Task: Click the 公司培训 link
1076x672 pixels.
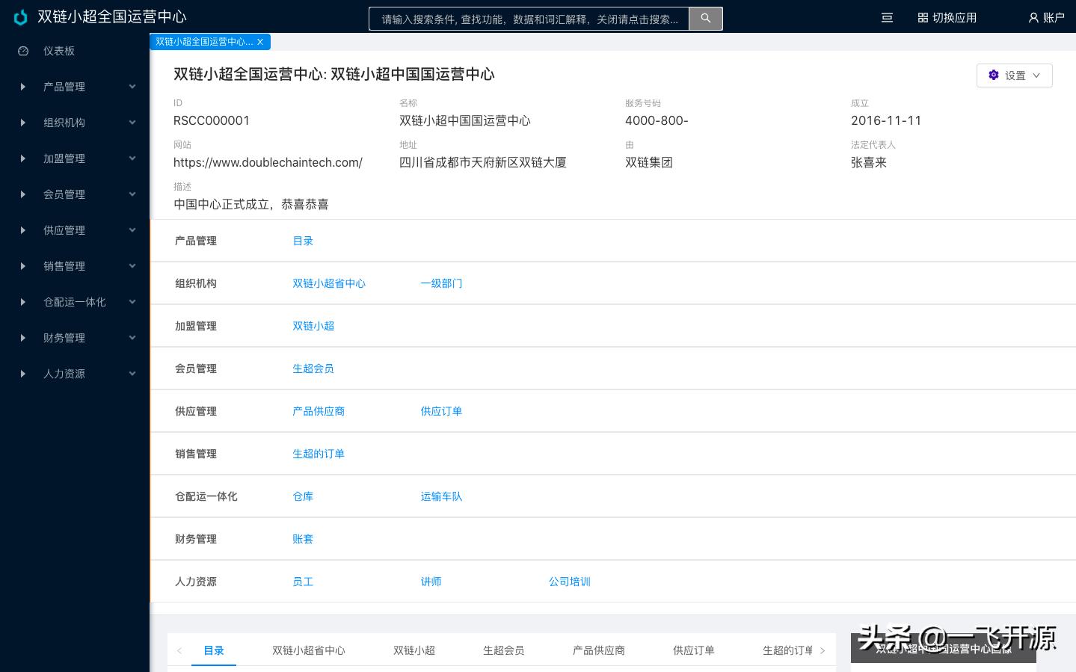Action: 569,582
